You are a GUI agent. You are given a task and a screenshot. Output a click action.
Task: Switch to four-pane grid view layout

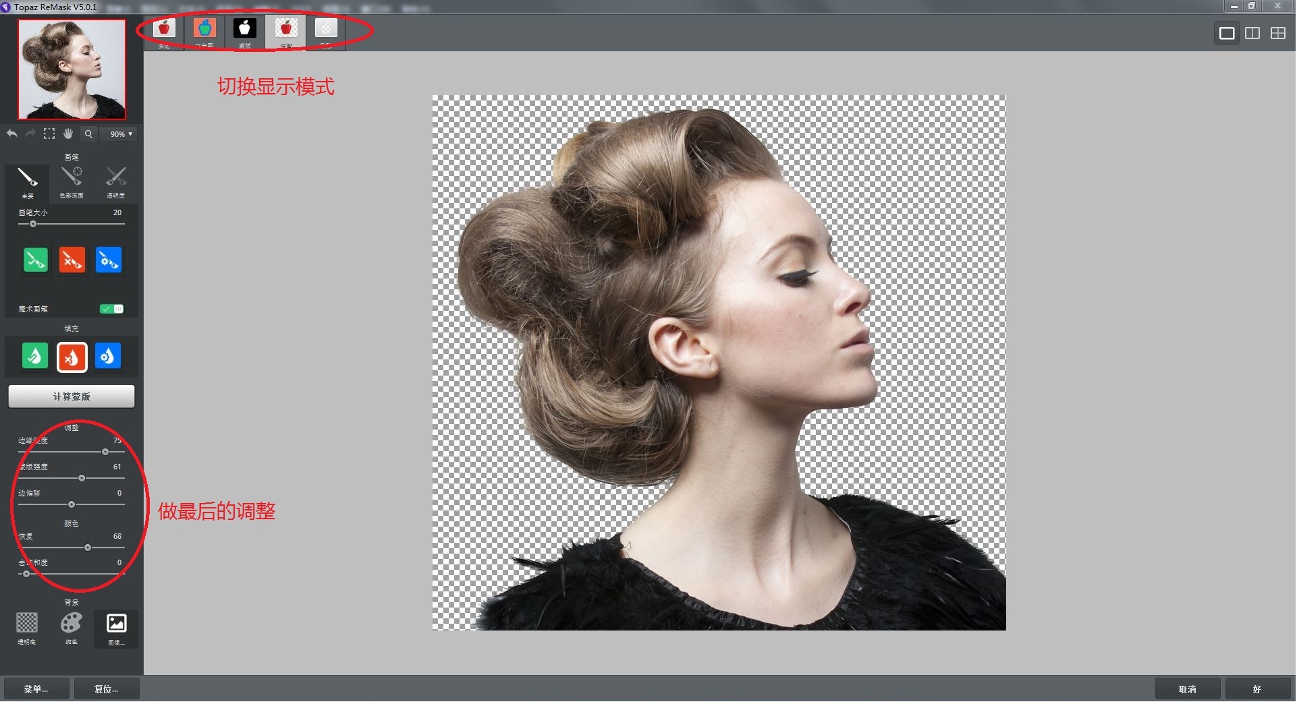click(1277, 33)
